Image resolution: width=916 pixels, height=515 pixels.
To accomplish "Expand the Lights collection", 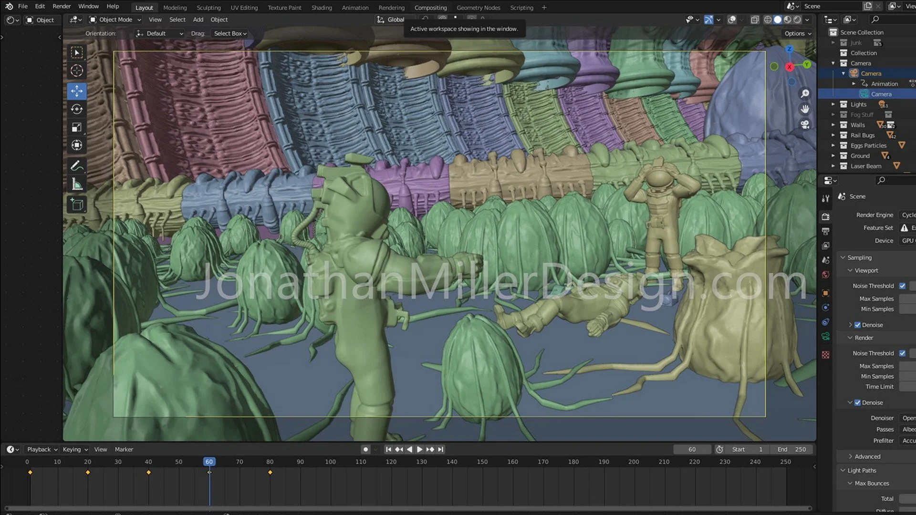I will tap(833, 104).
